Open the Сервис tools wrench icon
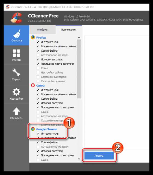Viewport: 153px width, 175px height. point(16,73)
